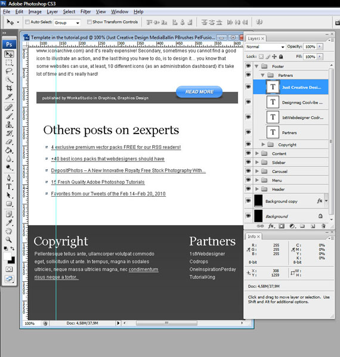Hide the Just Creative Design text layer
This screenshot has height=357, width=340.
tap(248, 87)
